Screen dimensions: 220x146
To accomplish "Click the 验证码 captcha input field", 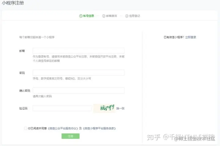I will 62,108.
